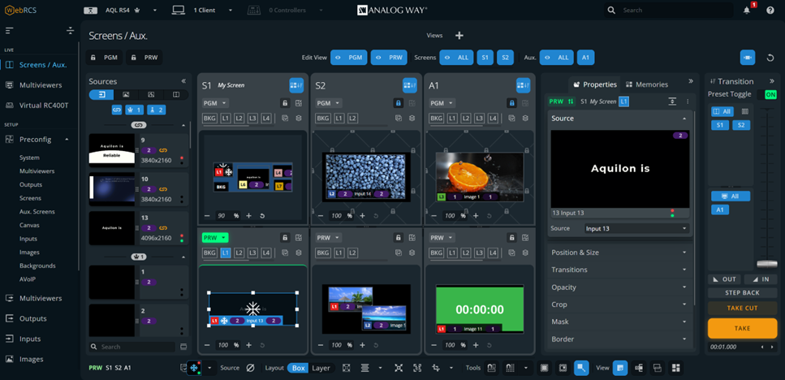
Task: Click the notifications bell icon
Action: [x=747, y=11]
